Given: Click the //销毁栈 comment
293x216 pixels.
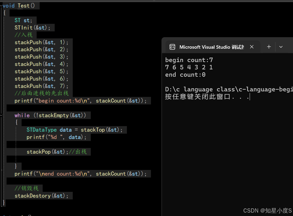Looking at the screenshot, I should (27, 188).
